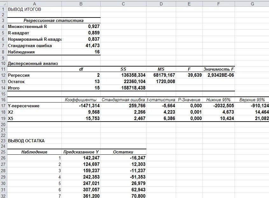The width and height of the screenshot is (269, 198).
Task: Select the 'X2' label cell
Action: 34,112
